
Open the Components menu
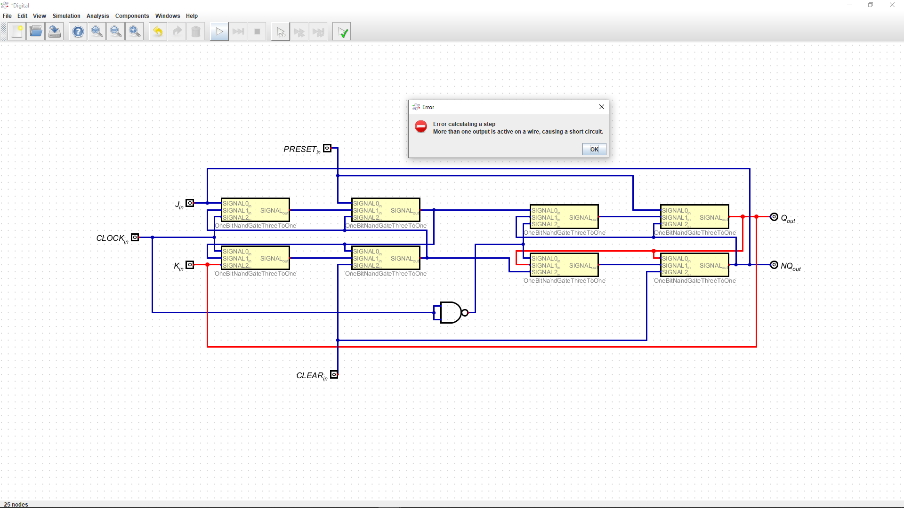point(132,16)
